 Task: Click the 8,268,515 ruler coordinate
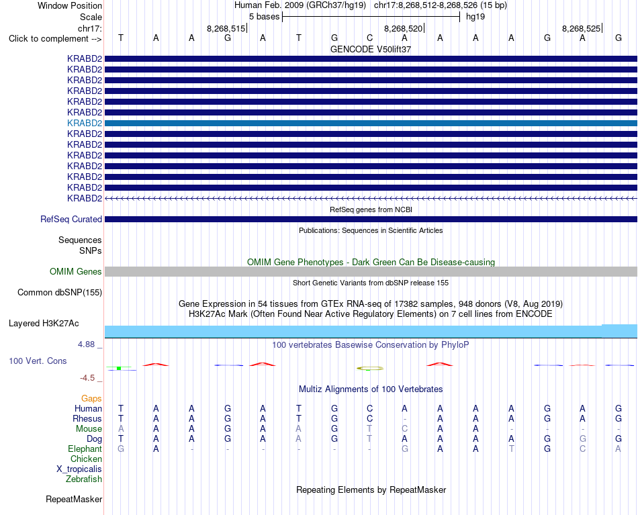(226, 28)
